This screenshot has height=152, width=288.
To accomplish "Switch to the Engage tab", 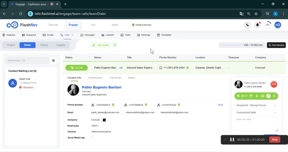I will pos(73,25).
